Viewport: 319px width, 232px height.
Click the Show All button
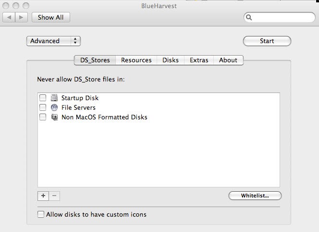[x=50, y=17]
